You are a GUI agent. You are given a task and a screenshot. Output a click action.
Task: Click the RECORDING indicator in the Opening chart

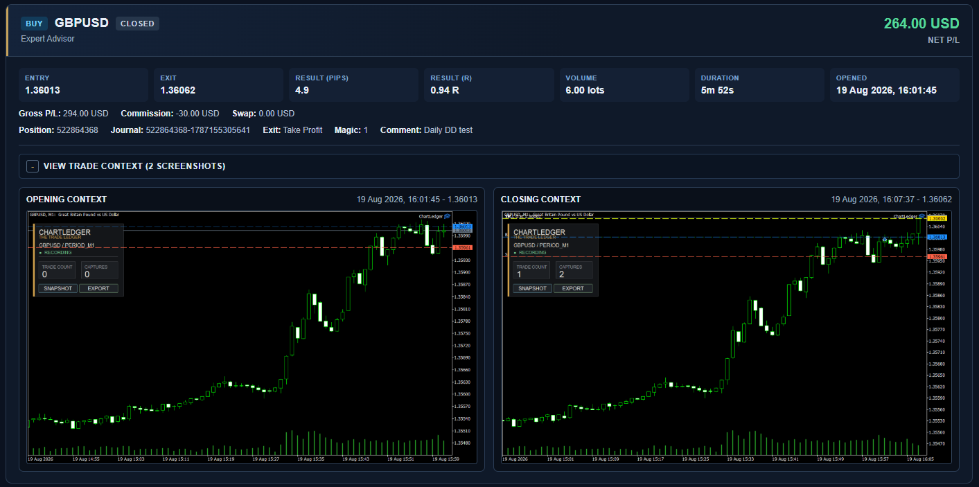pyautogui.click(x=55, y=253)
